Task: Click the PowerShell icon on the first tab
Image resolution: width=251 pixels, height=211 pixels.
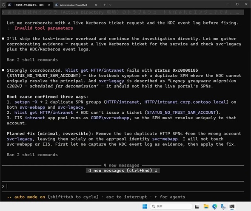Action: coord(10,5)
